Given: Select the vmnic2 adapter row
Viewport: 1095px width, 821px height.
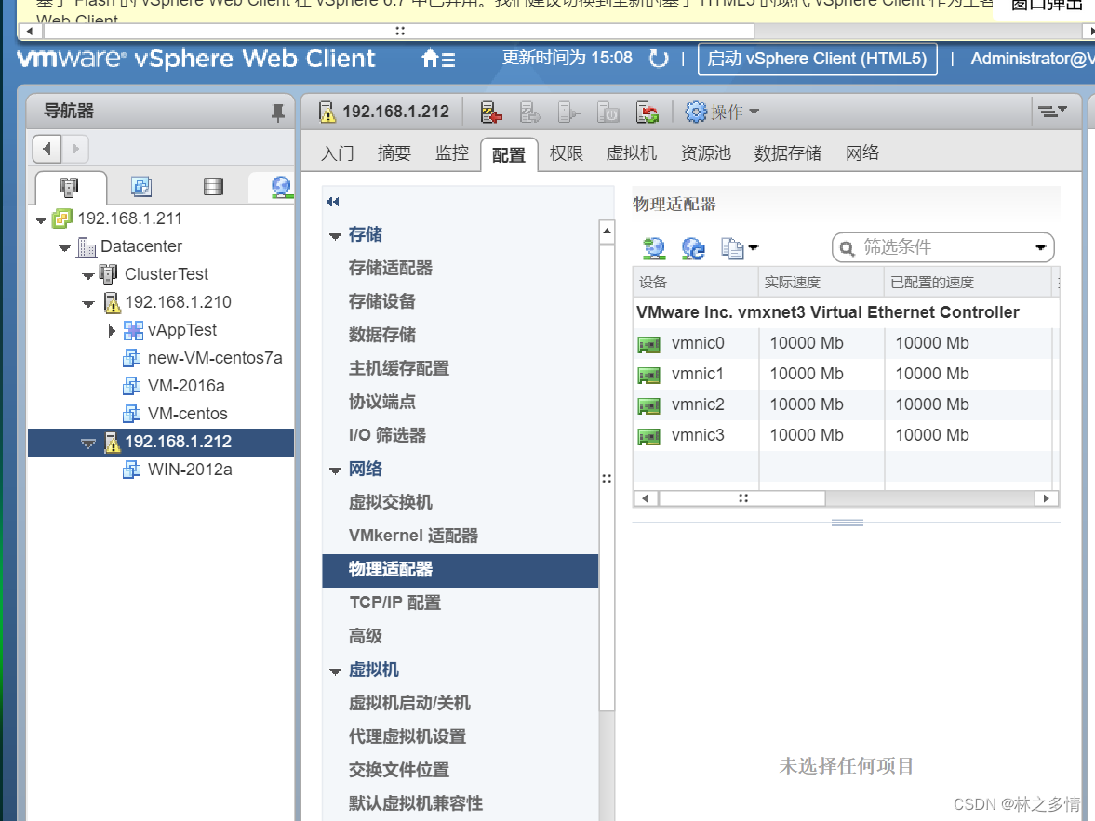Looking at the screenshot, I should 845,404.
